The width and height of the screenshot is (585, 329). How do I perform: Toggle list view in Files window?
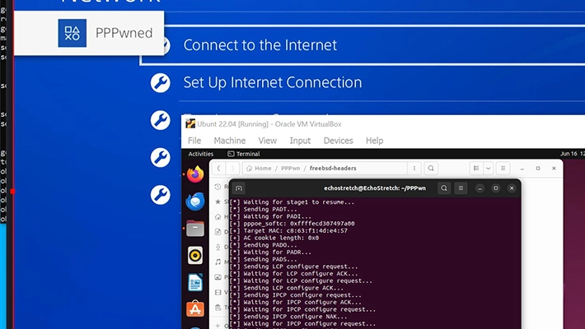point(476,168)
